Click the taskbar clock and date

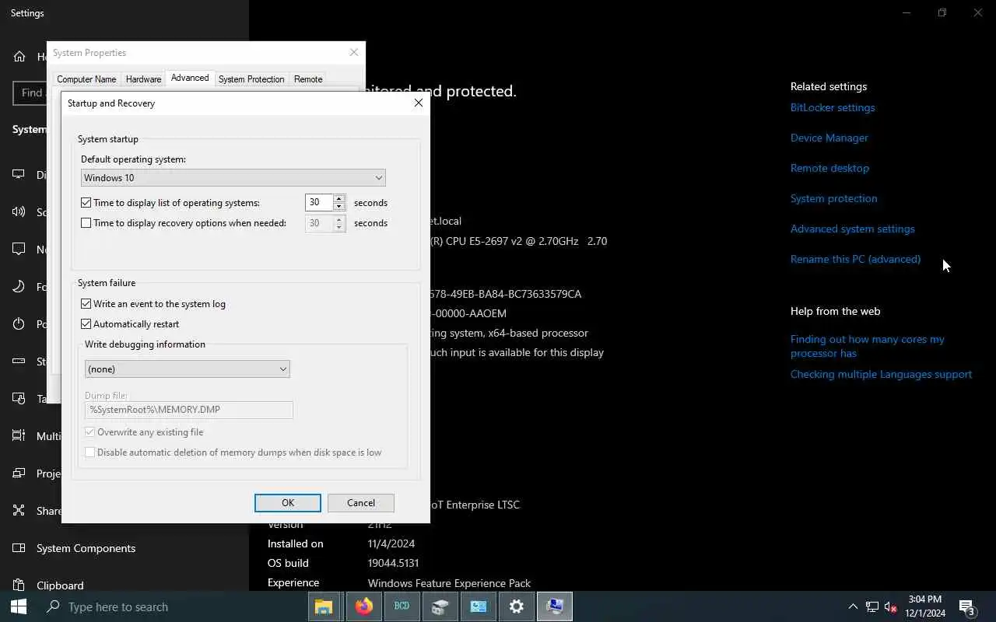(925, 606)
